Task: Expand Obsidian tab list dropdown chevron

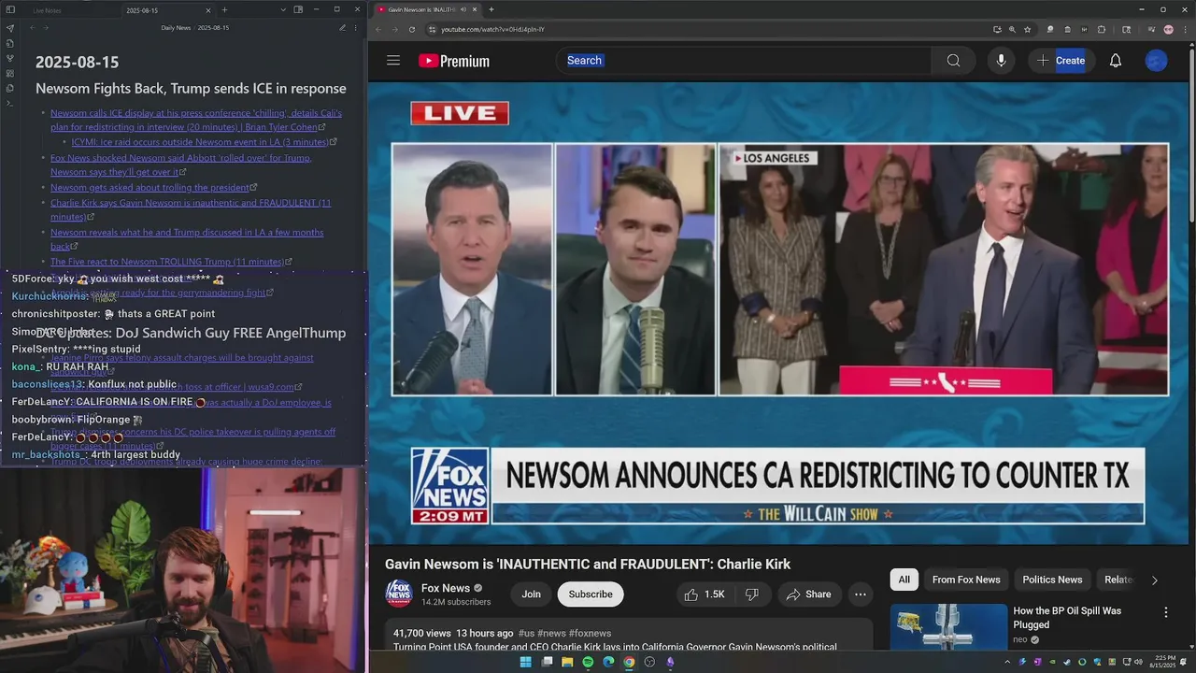Action: 283,9
